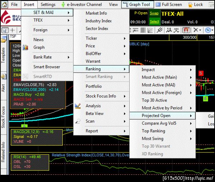Open the Impact ranking submenu
Screen dimensions: 215x182
tap(162, 70)
